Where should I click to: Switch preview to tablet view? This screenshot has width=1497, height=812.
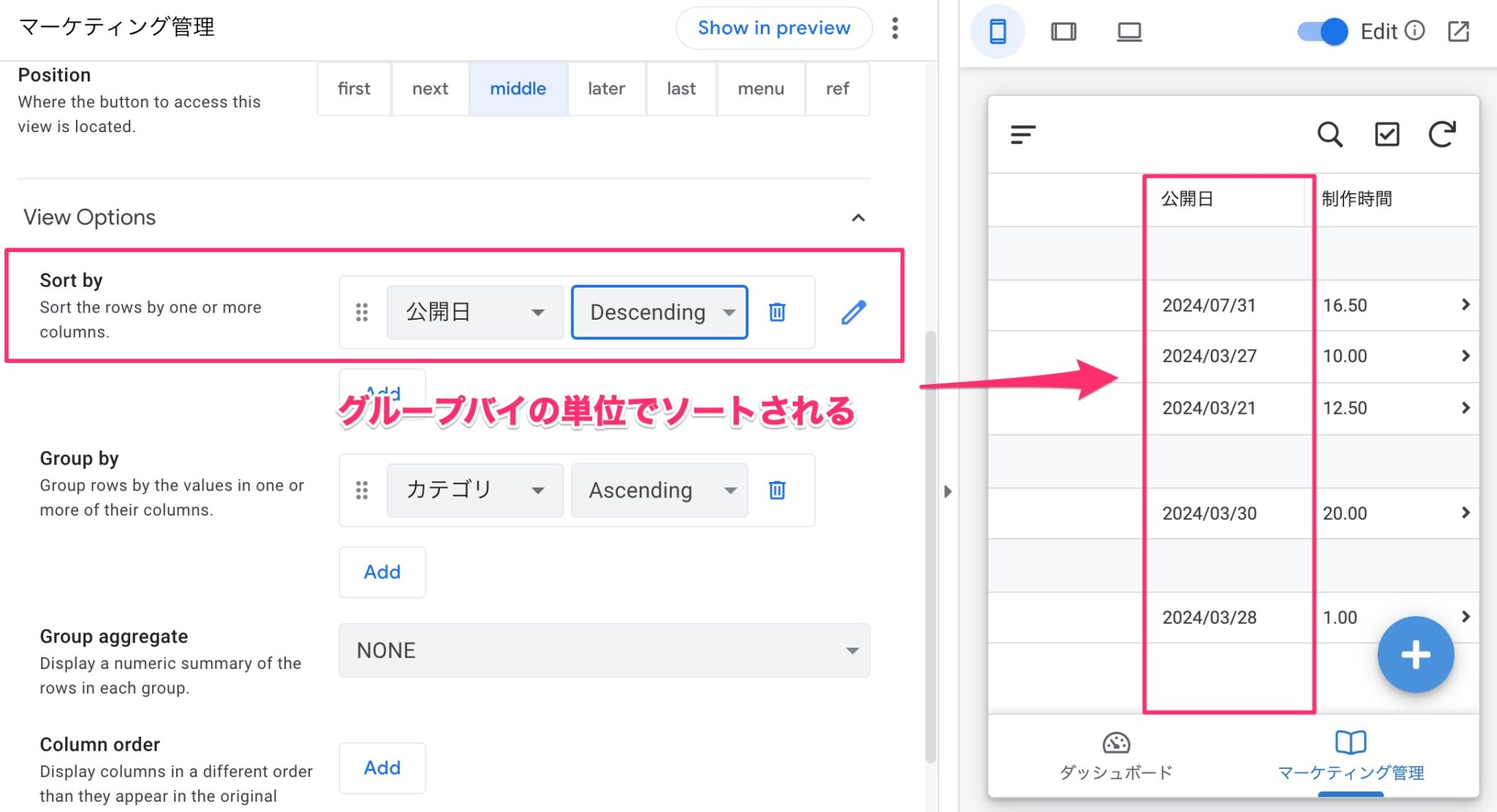[x=1064, y=31]
